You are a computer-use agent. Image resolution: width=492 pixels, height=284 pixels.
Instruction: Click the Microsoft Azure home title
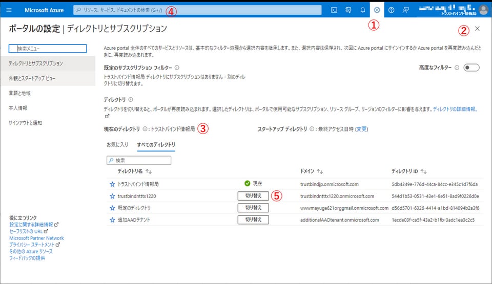[x=44, y=10]
